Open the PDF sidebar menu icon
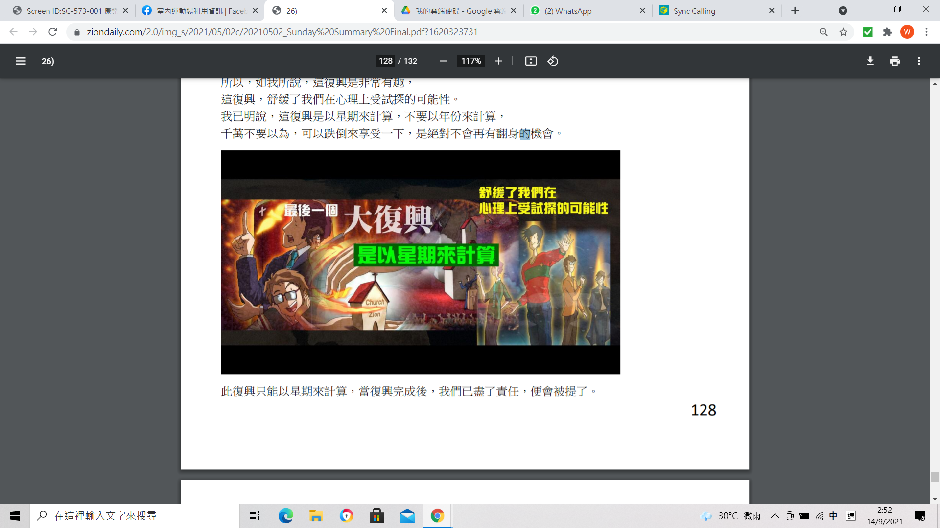The height and width of the screenshot is (528, 940). click(21, 61)
